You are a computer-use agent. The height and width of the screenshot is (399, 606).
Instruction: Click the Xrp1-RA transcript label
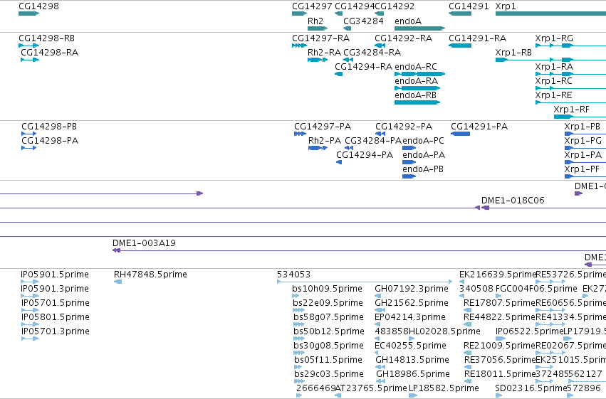554,67
